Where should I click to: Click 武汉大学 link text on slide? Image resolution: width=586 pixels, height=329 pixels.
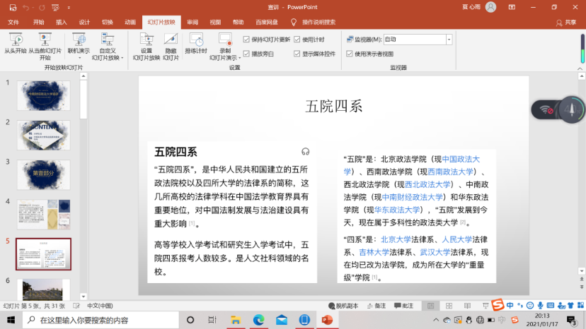click(435, 253)
